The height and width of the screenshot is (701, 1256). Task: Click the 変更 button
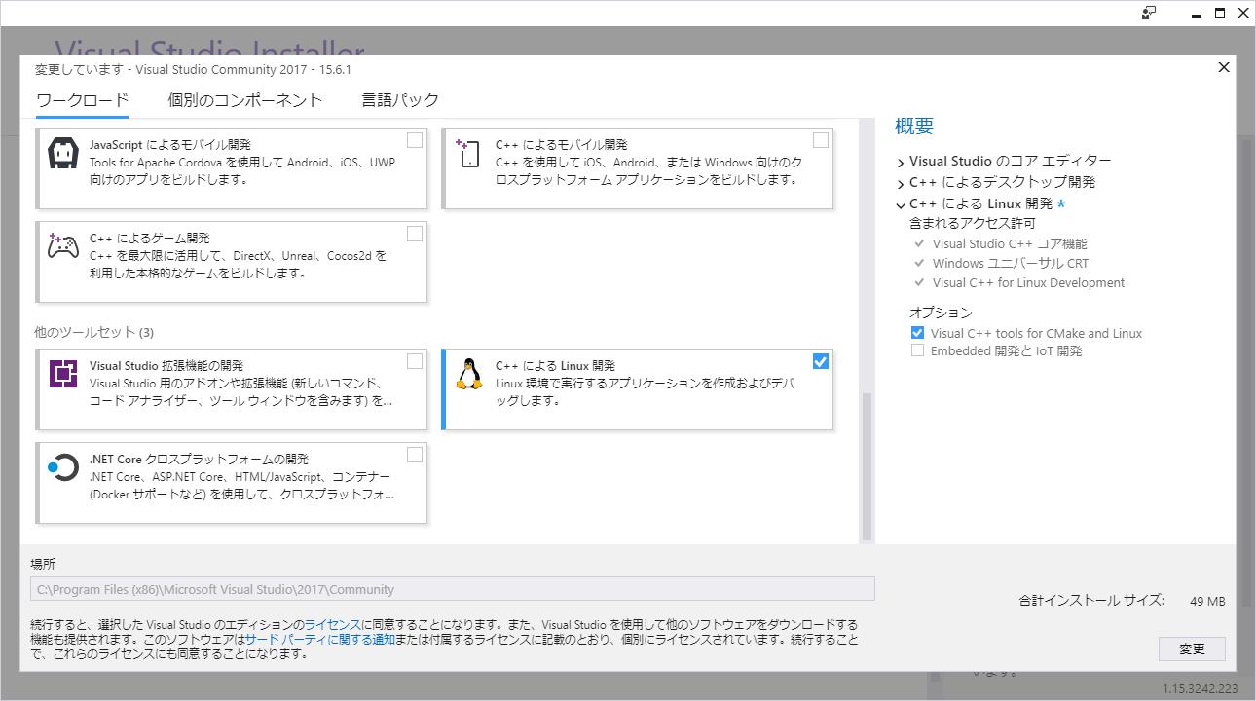click(1192, 648)
